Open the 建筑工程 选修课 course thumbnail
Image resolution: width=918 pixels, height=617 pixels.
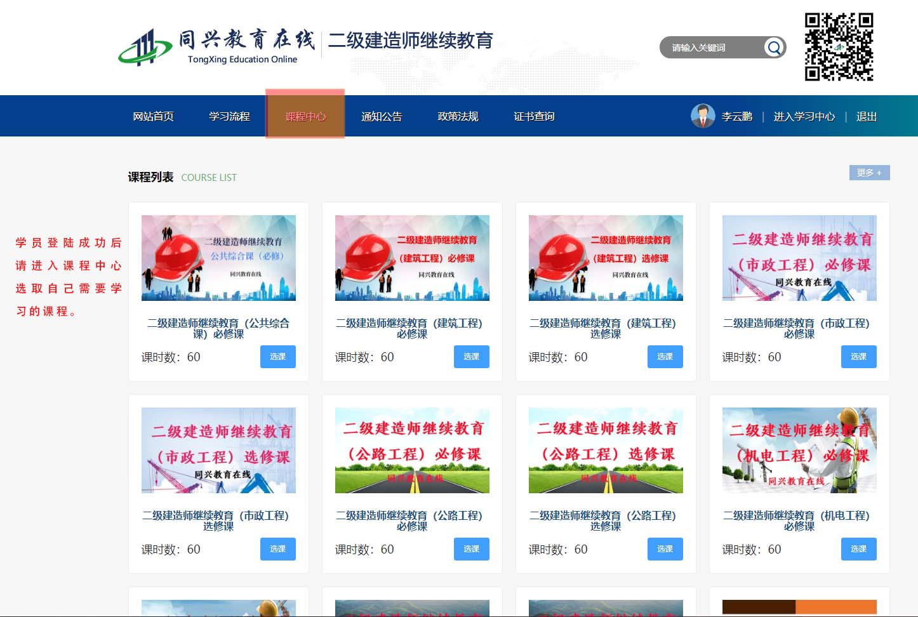(606, 258)
